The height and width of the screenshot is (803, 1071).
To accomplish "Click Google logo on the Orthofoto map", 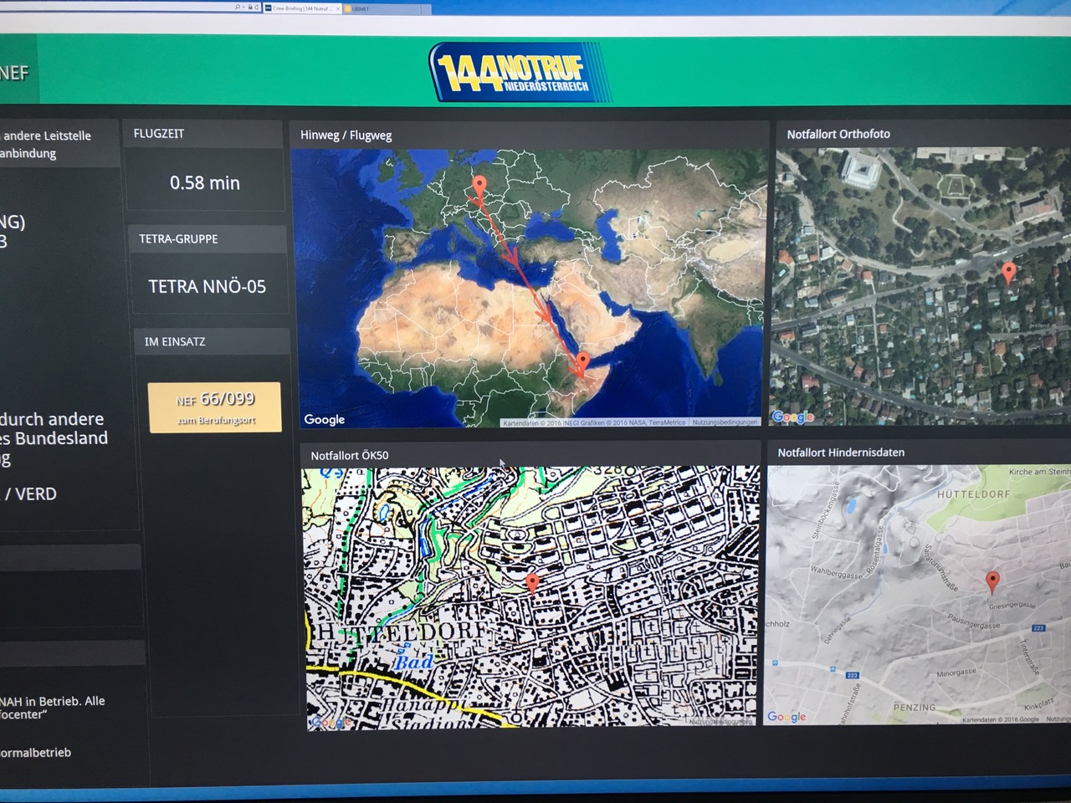I will coord(792,417).
